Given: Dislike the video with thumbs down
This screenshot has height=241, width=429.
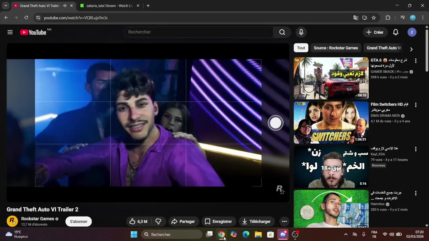Looking at the screenshot, I should click(158, 222).
